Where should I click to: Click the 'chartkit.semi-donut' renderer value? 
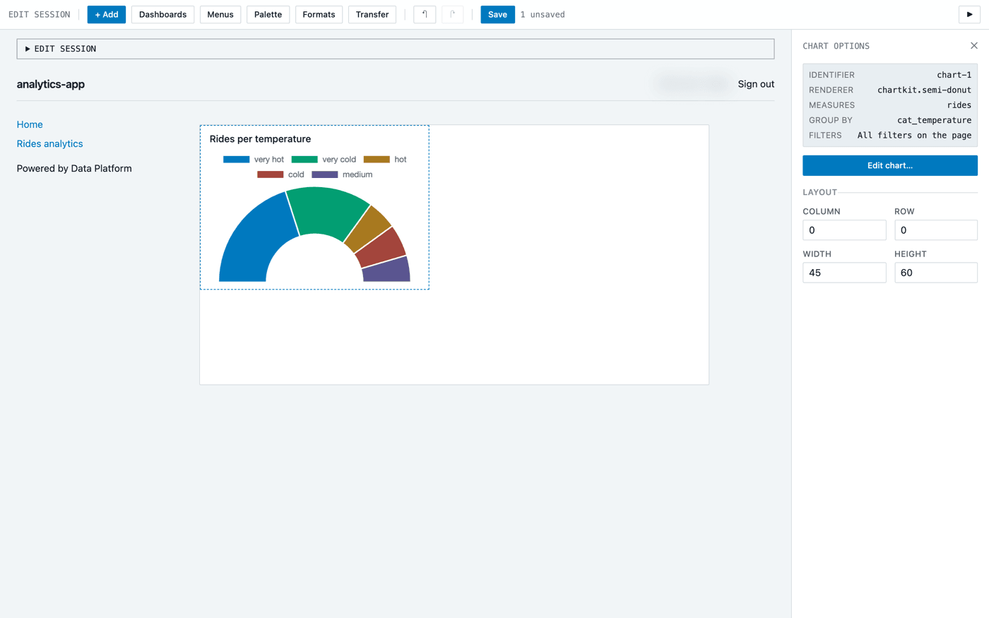click(924, 90)
